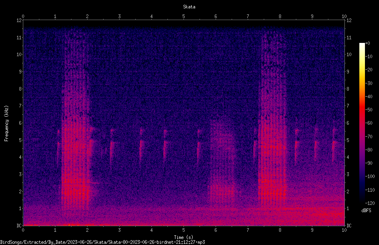Click the 'Skata' title text
This screenshot has height=245, width=379.
click(189, 7)
